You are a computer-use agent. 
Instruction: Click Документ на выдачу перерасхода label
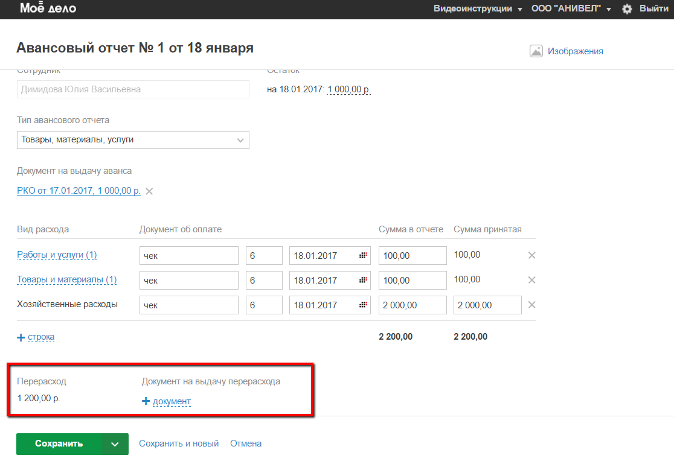click(211, 381)
